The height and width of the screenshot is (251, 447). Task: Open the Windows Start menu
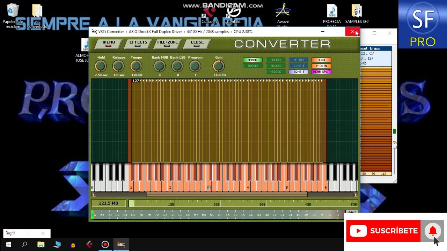click(x=8, y=244)
